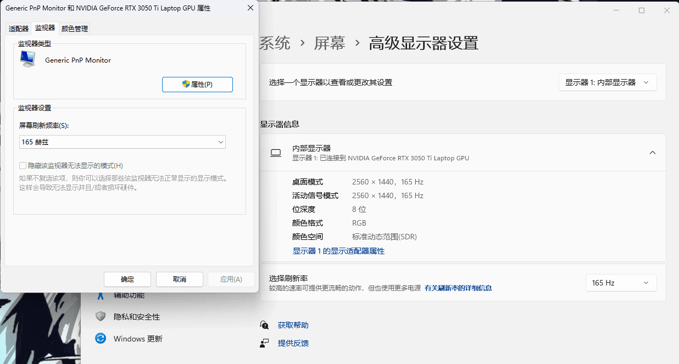Open the 显示器 1: 内部显示器 selector dropdown
Viewport: 679px width, 364px height.
point(608,82)
